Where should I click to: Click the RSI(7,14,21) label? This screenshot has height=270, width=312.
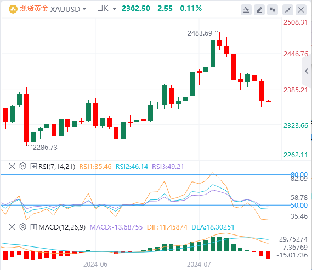56,167
